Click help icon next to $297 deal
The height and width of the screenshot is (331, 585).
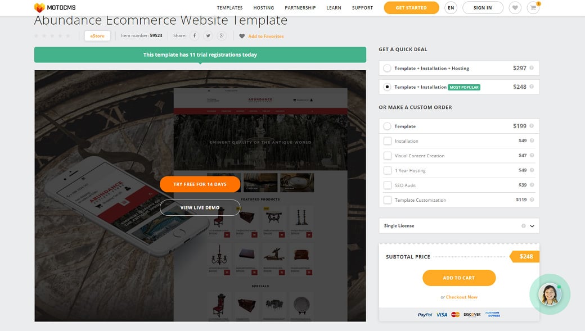click(x=532, y=68)
